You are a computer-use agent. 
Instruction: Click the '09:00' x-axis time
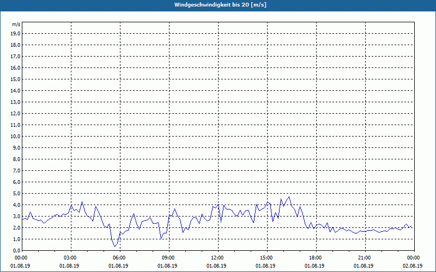tap(169, 258)
